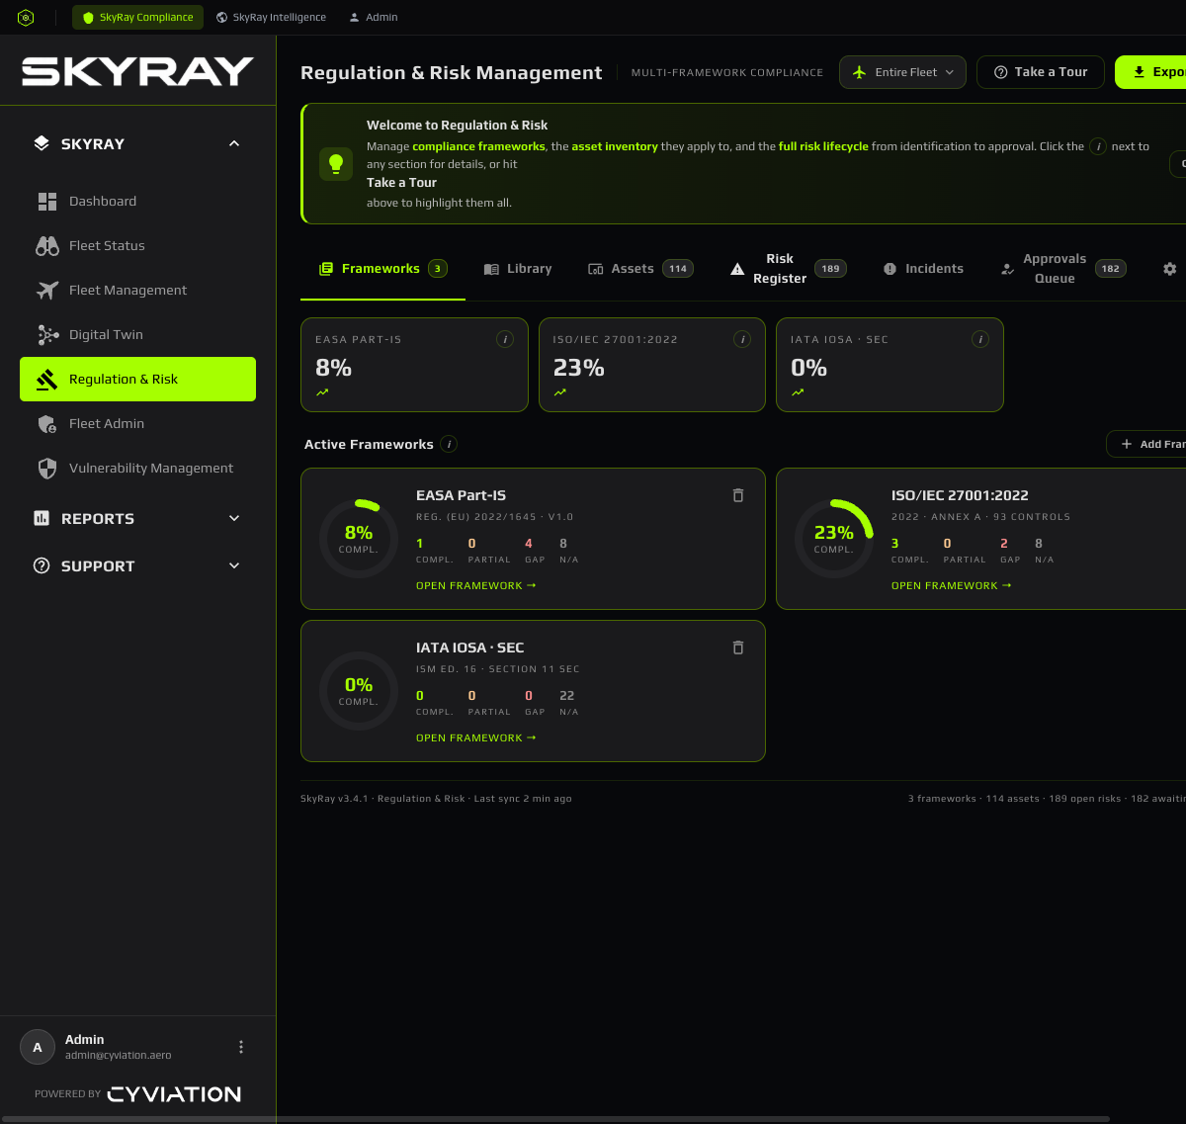Viewport: 1186px width, 1124px height.
Task: Delete the IATA IOSA · SEC framework via trash icon
Action: 737,648
